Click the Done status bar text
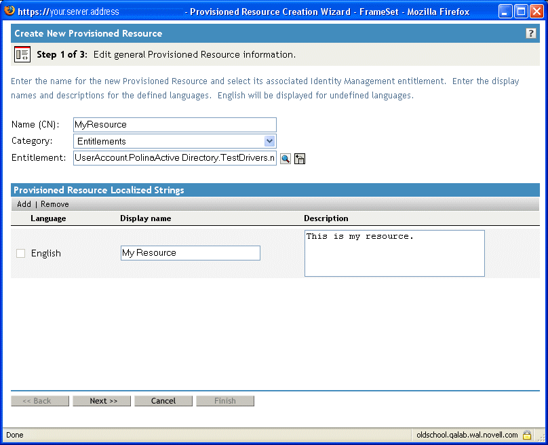This screenshot has height=445, width=548. coord(15,435)
